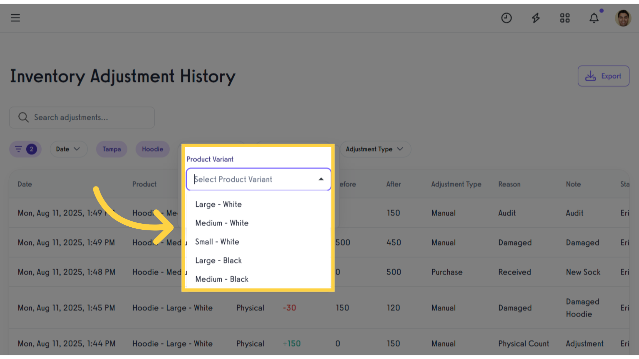Click the Export button
The height and width of the screenshot is (359, 639).
pos(603,76)
